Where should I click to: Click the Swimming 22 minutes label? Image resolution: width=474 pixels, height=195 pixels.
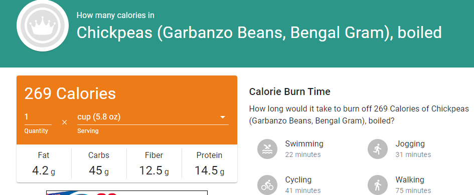(x=304, y=149)
